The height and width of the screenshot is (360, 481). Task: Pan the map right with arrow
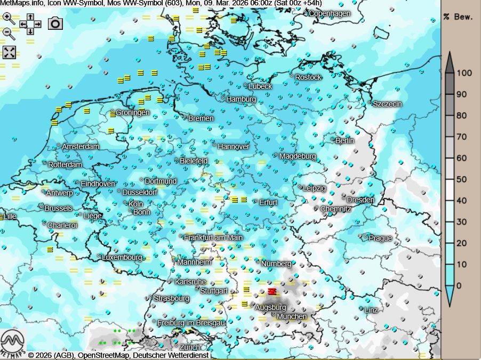[38, 24]
